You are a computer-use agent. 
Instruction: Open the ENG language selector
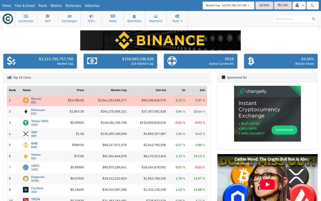[x=264, y=5]
